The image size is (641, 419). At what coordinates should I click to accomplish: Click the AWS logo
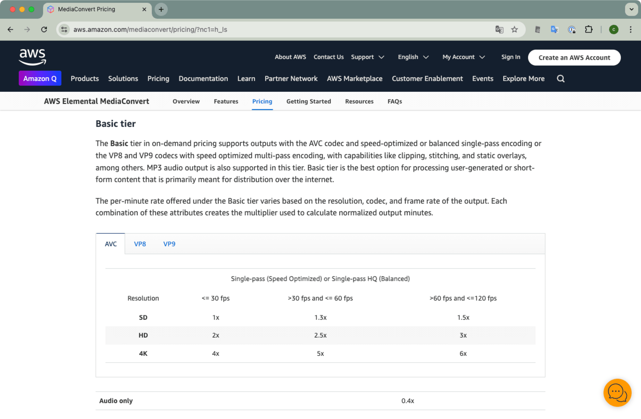tap(32, 57)
